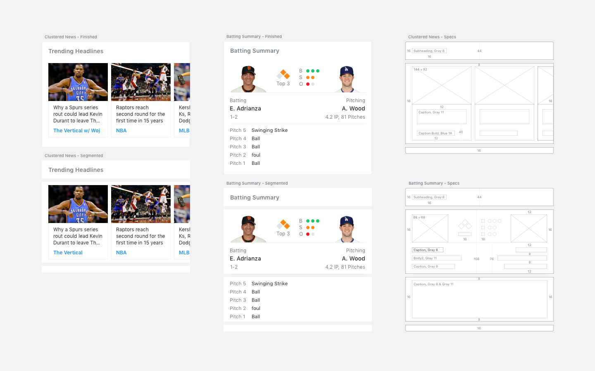The height and width of the screenshot is (371, 595).
Task: Click 'Body2, Gray 11' spec label
Action: point(437,258)
